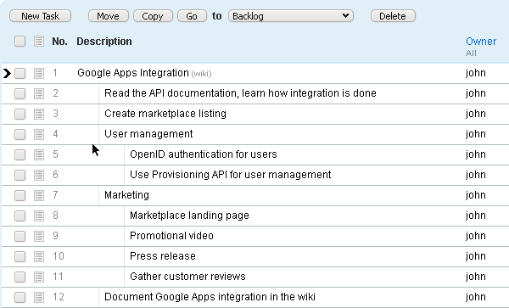Check the Marketplace landing page checkbox
The width and height of the screenshot is (509, 308).
pyautogui.click(x=20, y=216)
